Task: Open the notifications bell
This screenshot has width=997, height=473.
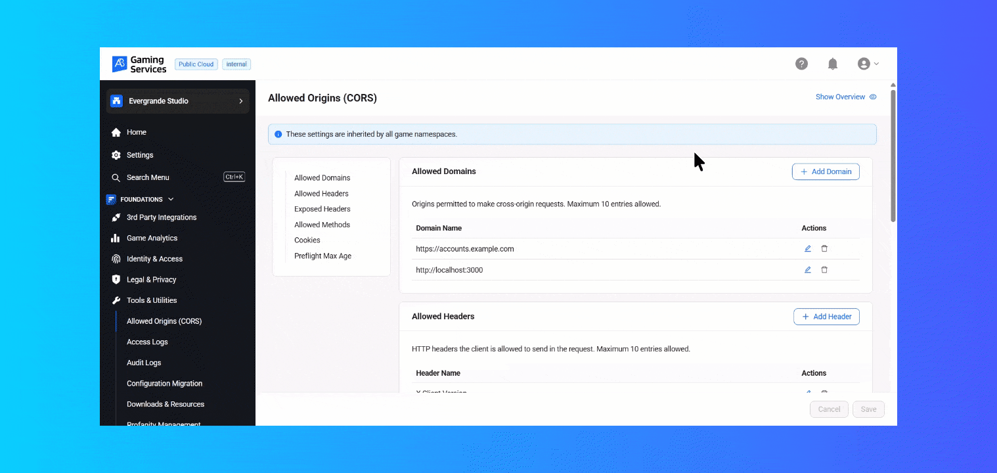Action: pyautogui.click(x=833, y=64)
